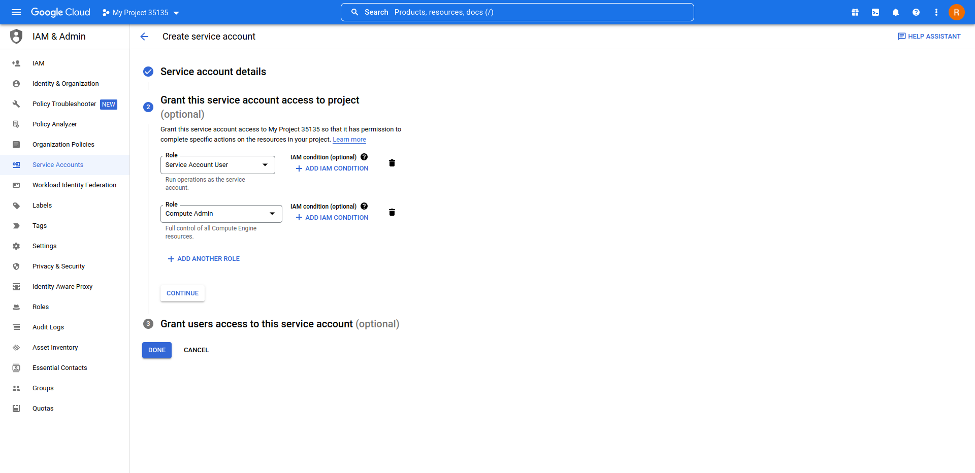The width and height of the screenshot is (975, 473).
Task: Navigate to Roles in the sidebar
Action: tap(41, 307)
